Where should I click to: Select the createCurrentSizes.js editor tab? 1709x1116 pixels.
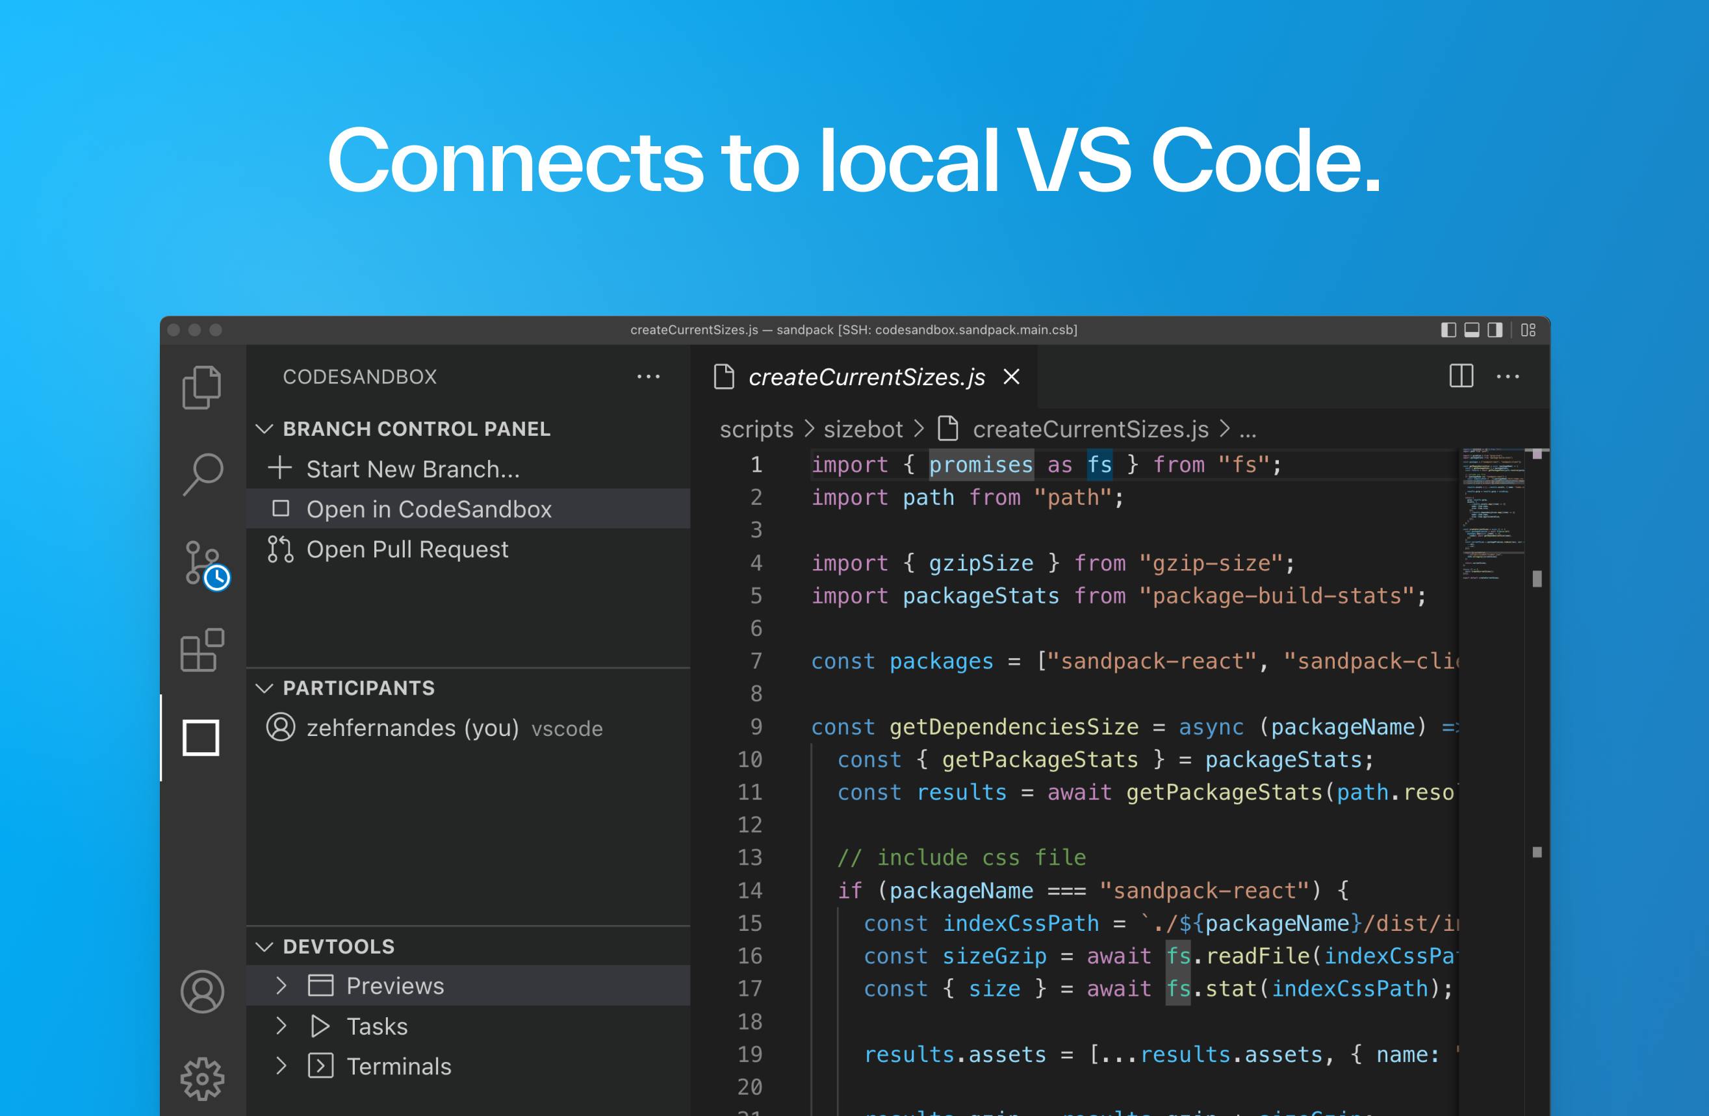pyautogui.click(x=864, y=376)
